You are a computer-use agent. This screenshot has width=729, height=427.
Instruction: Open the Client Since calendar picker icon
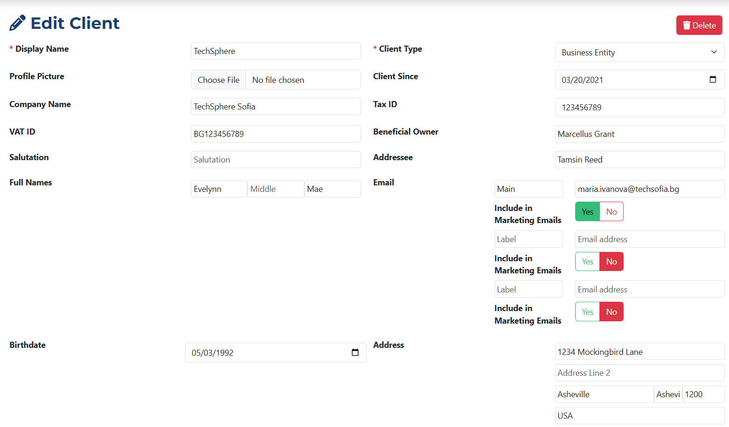[712, 80]
